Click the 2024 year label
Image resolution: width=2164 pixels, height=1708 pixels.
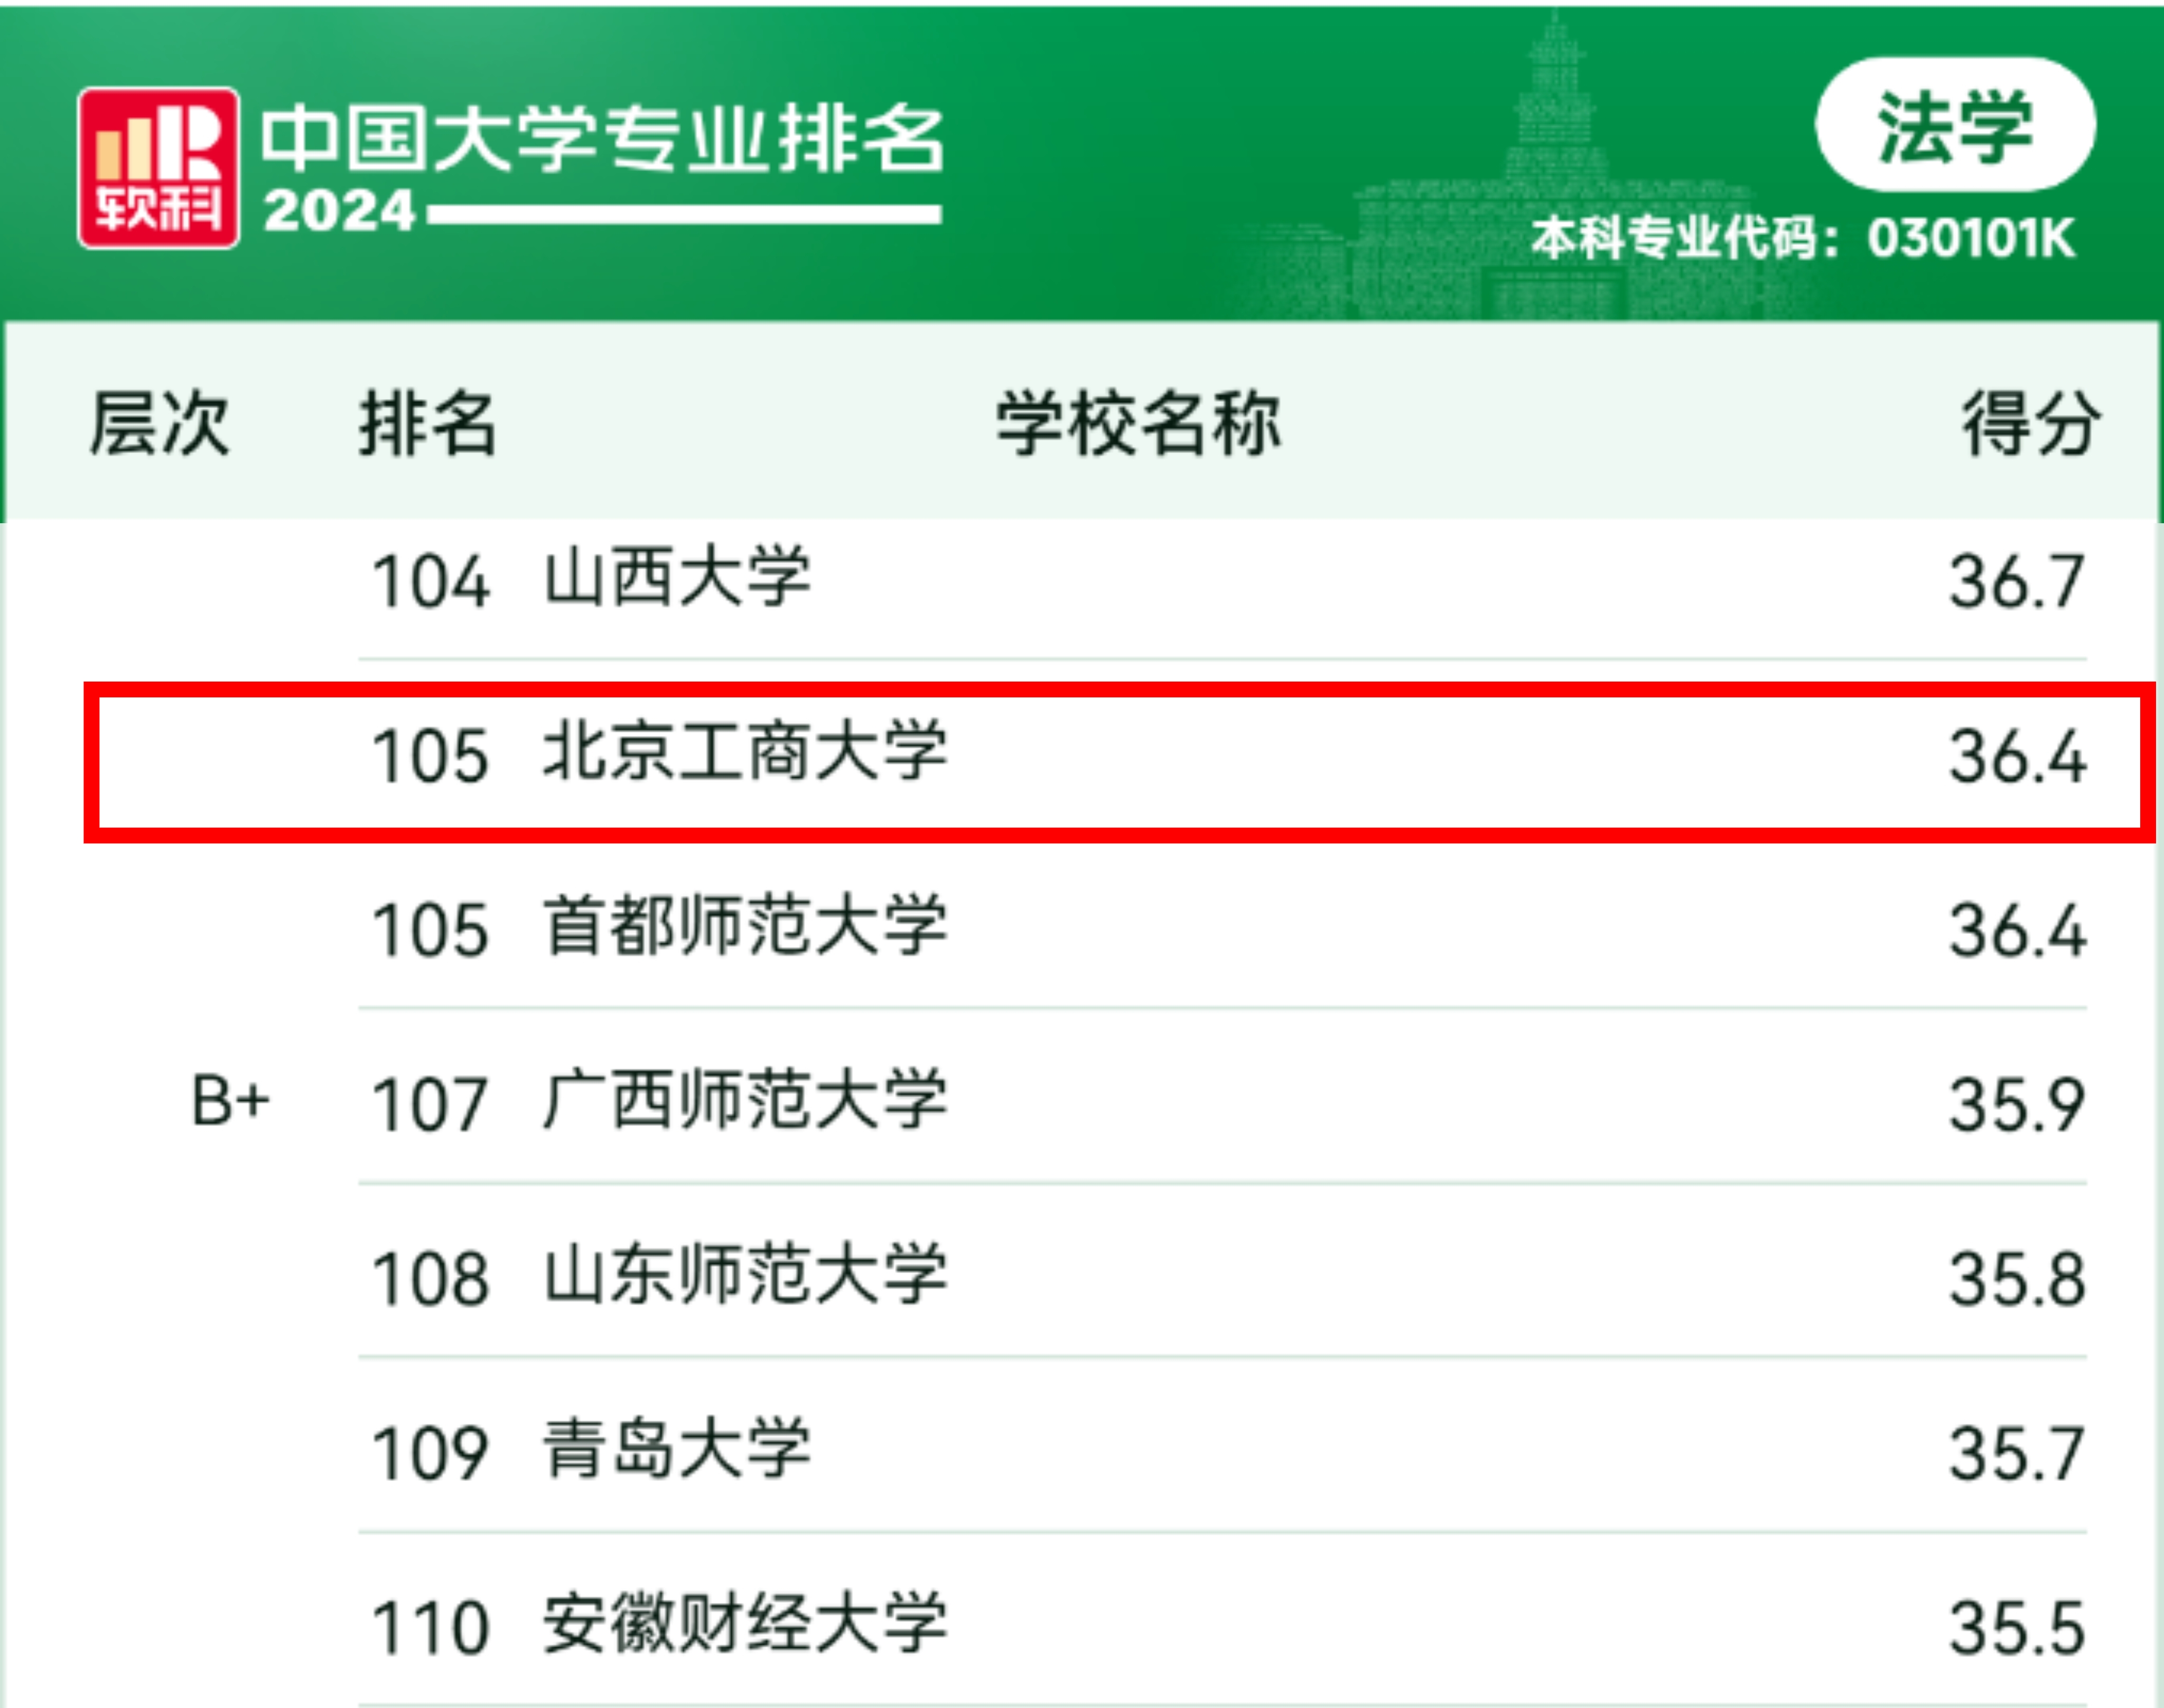pyautogui.click(x=339, y=212)
